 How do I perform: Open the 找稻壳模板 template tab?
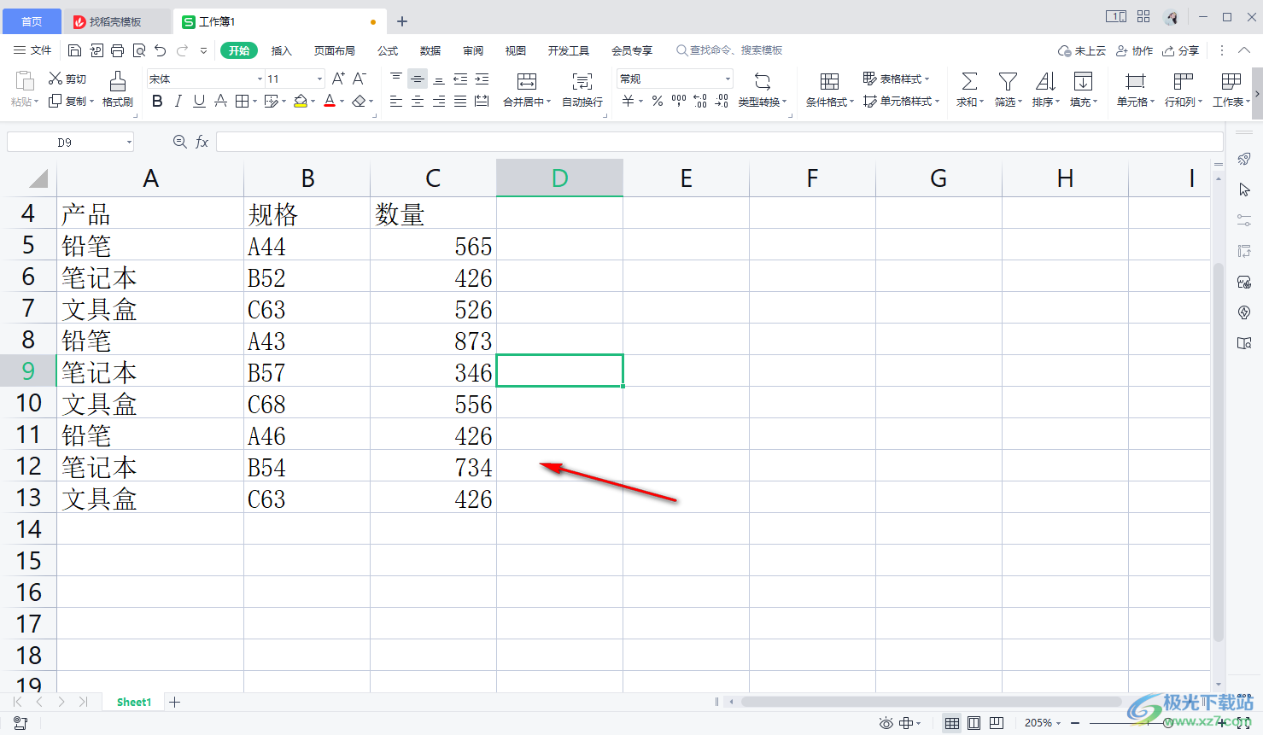click(117, 21)
